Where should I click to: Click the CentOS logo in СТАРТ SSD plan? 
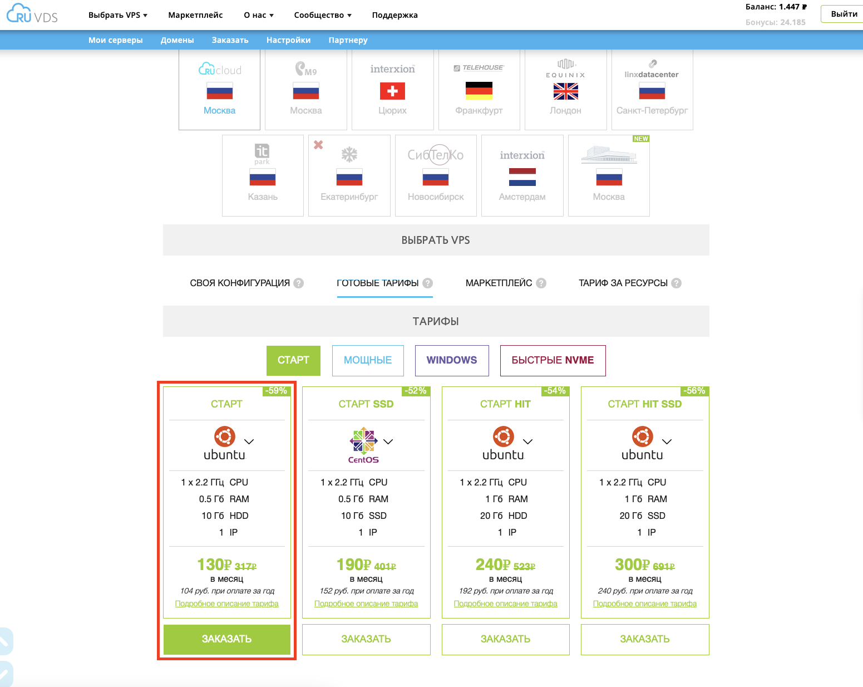tap(363, 445)
